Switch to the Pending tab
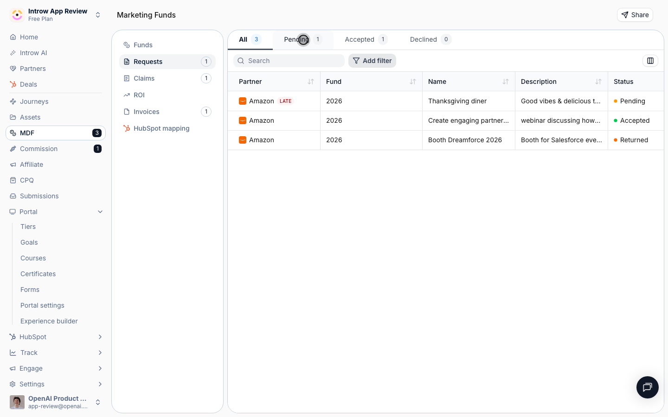Viewport: 668px width, 417px height. pyautogui.click(x=303, y=39)
